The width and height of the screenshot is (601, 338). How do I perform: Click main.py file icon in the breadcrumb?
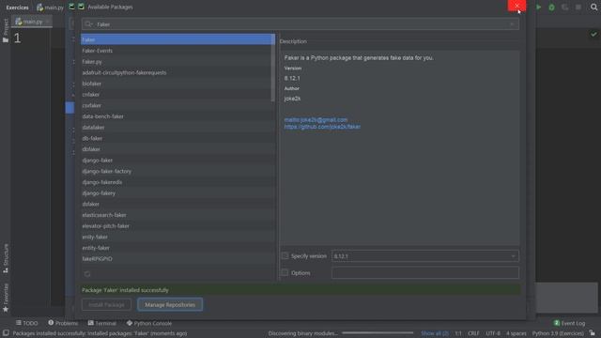(x=39, y=7)
